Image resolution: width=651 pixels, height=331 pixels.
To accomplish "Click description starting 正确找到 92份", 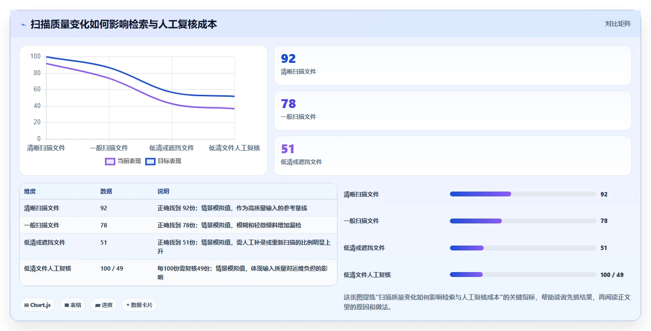I will tap(232, 208).
